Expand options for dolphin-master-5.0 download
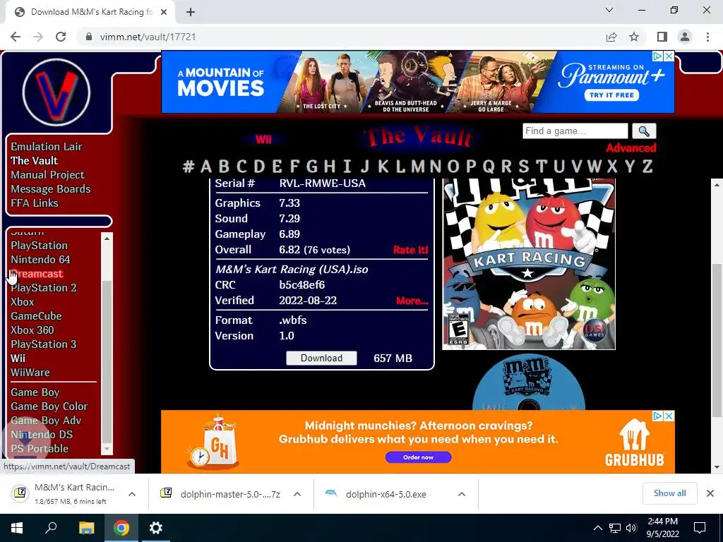This screenshot has height=542, width=723. pos(297,494)
